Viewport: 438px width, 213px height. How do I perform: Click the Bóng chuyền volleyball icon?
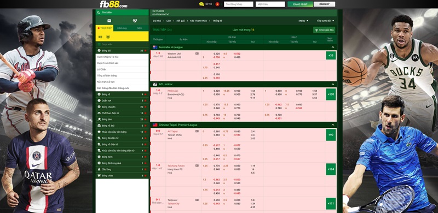coord(99,107)
